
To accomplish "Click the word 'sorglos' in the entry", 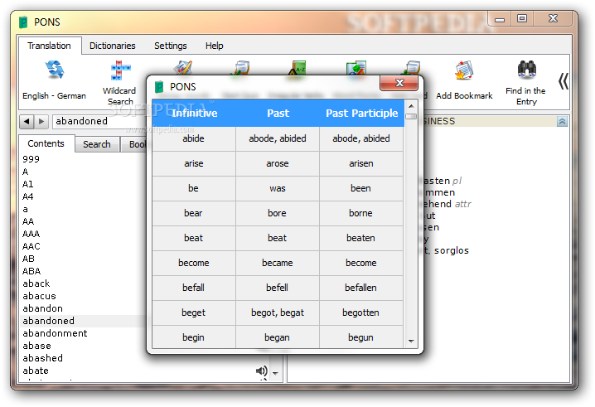I will [x=451, y=250].
